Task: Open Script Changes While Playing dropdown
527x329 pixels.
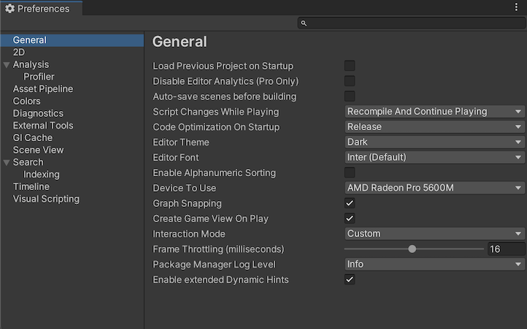Action: point(434,112)
